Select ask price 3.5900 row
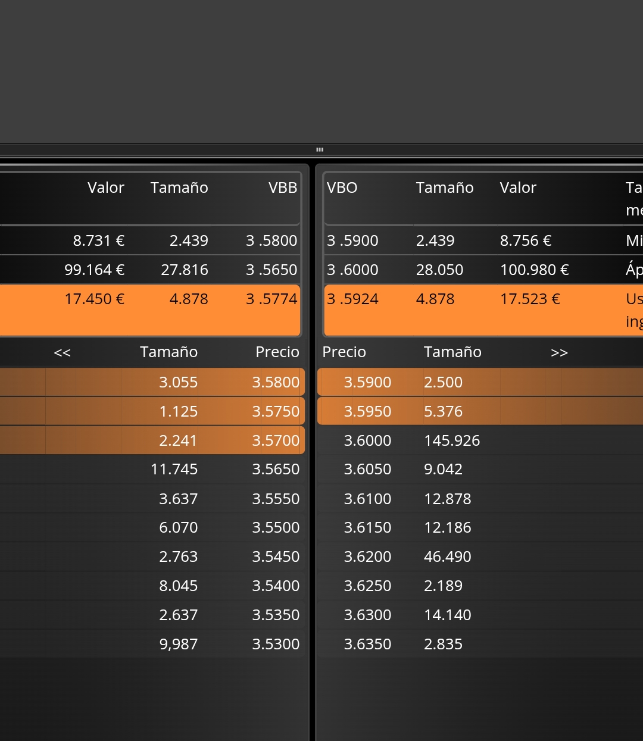 (480, 382)
